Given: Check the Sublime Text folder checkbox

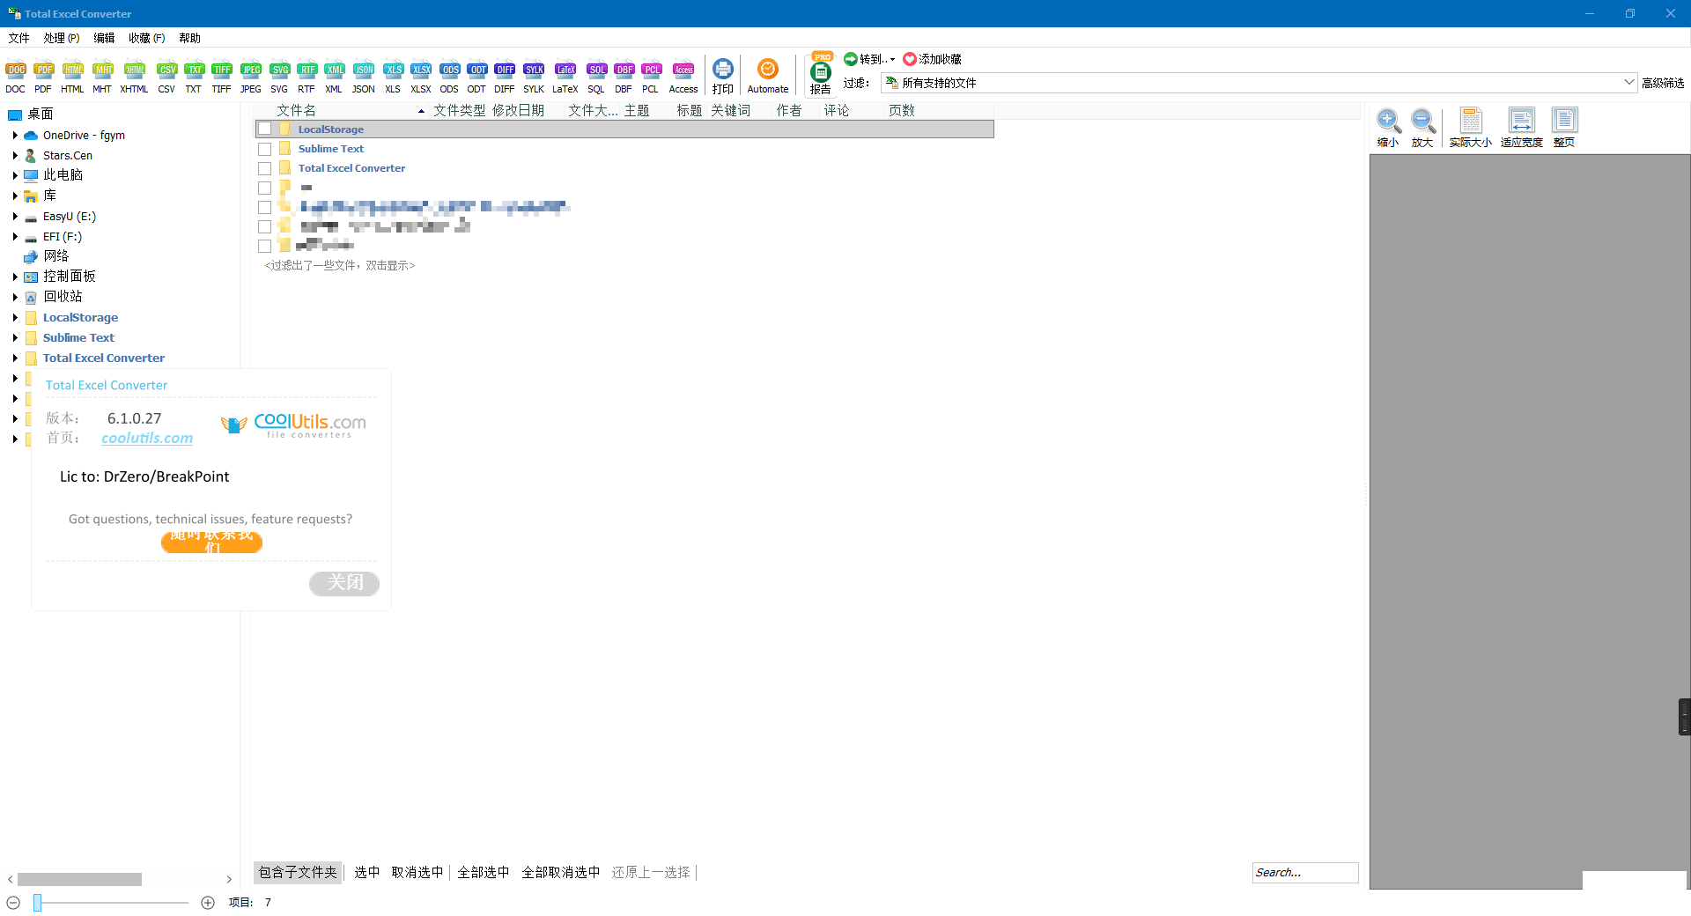Looking at the screenshot, I should 264,149.
